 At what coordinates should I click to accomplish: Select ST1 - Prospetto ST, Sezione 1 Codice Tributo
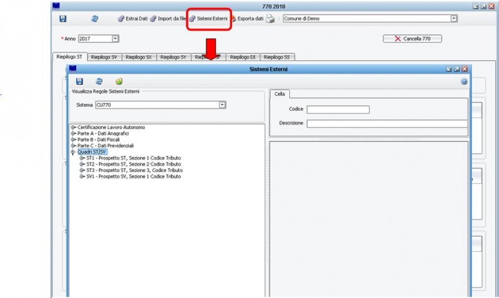(133, 158)
